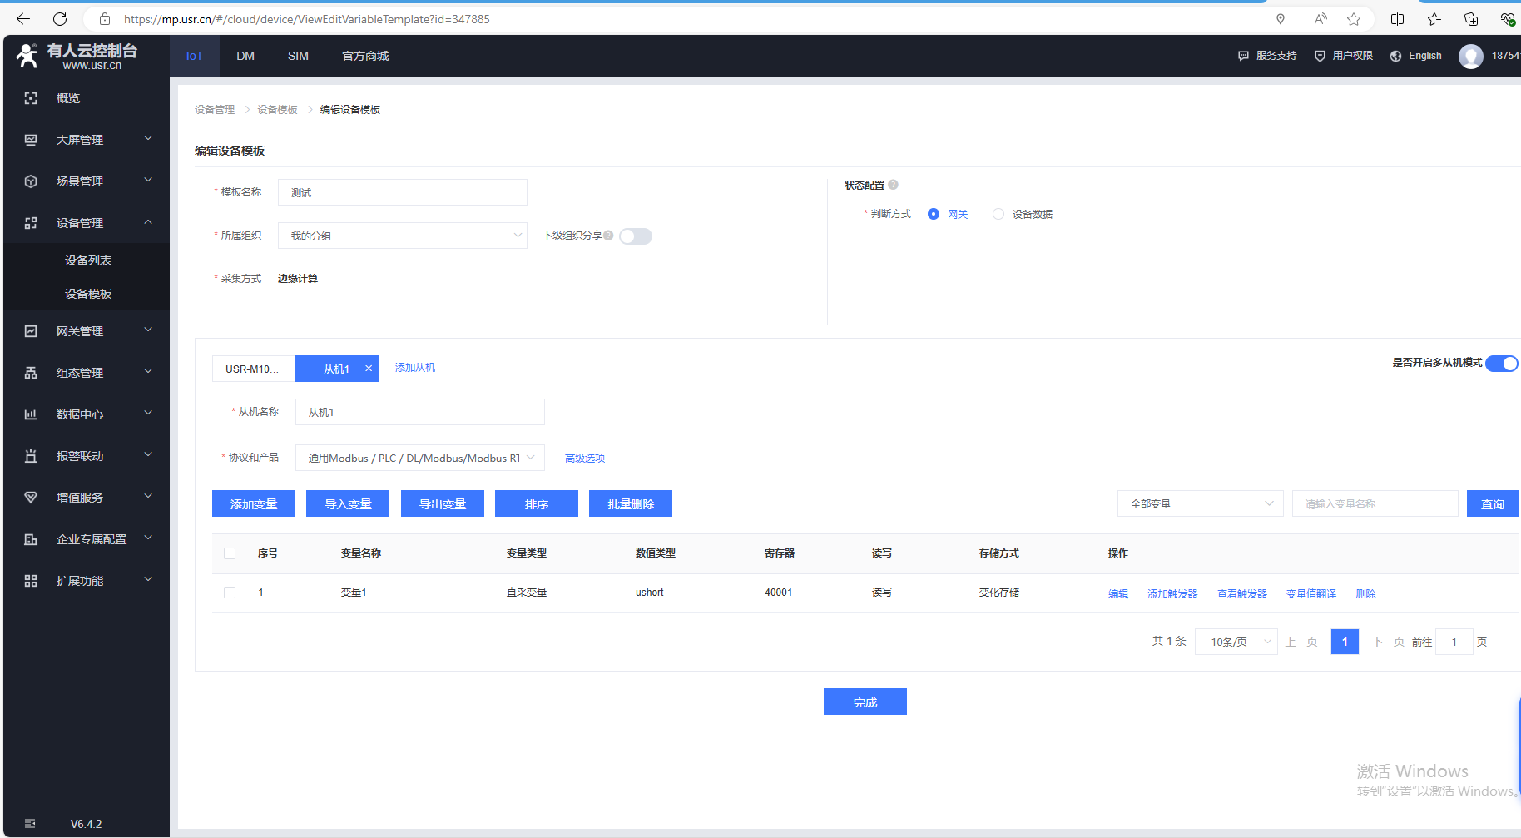
Task: Toggle the 下级组织分享 switch
Action: 636,236
